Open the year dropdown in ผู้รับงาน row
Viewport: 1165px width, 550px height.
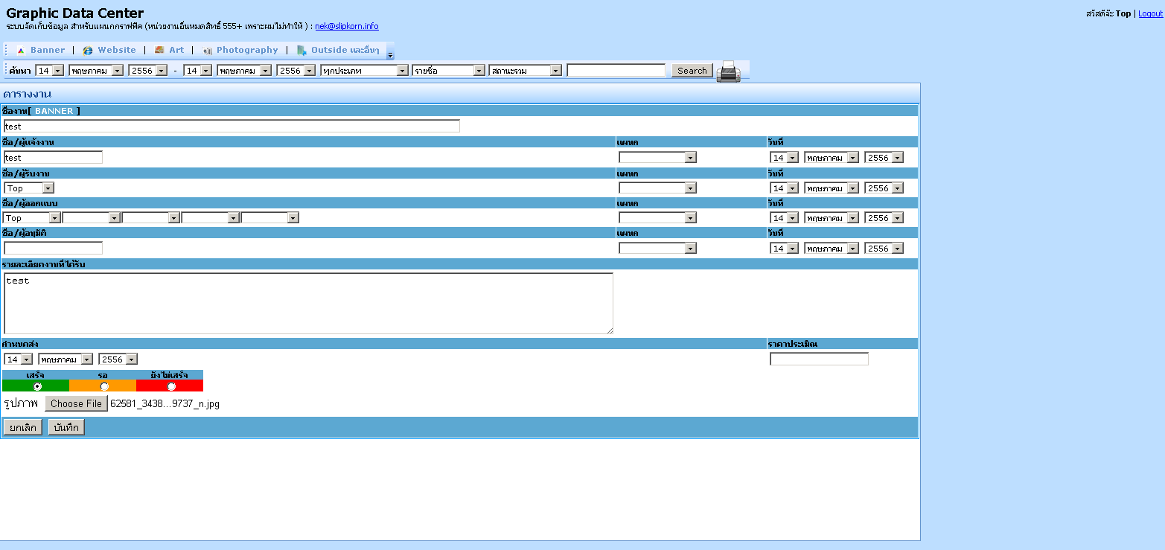[884, 188]
